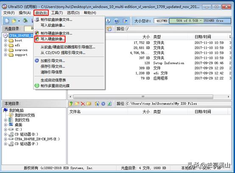This screenshot has height=173, width=235.
Task: Select 我的ISO文档 tree item
Action: pos(25,115)
